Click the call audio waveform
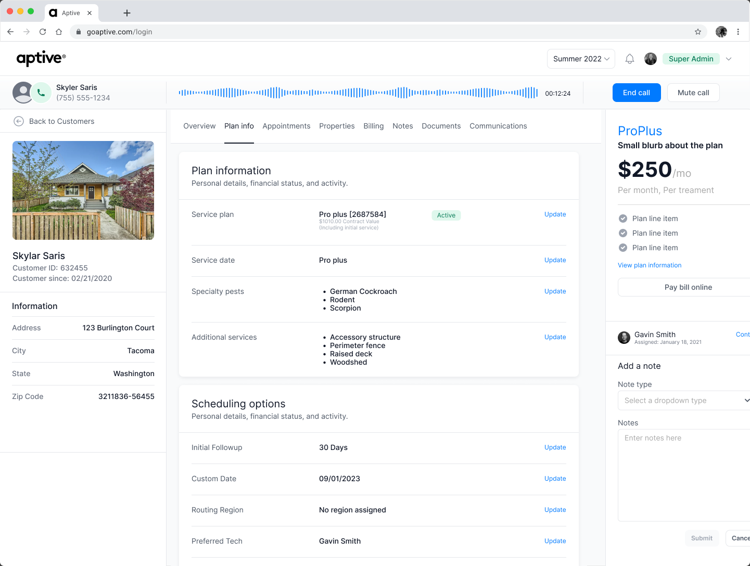 pyautogui.click(x=358, y=93)
